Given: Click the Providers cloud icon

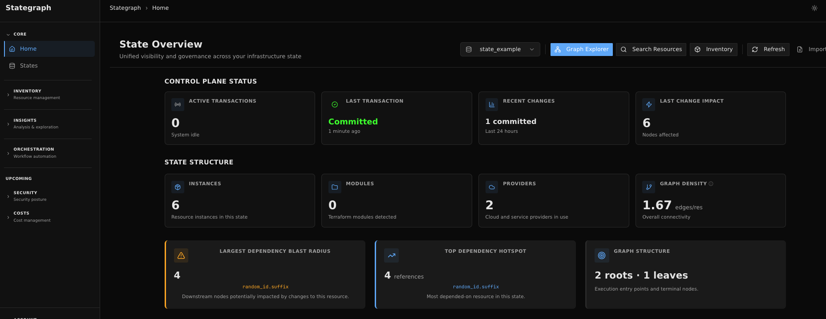Looking at the screenshot, I should click(492, 187).
